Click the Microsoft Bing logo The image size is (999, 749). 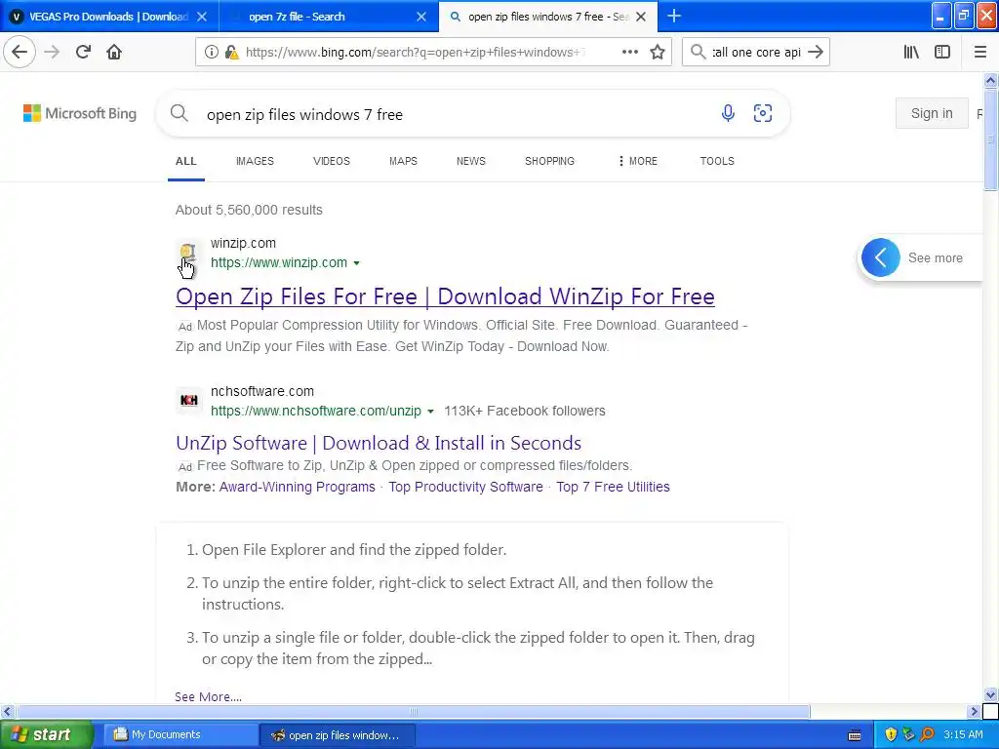[80, 113]
